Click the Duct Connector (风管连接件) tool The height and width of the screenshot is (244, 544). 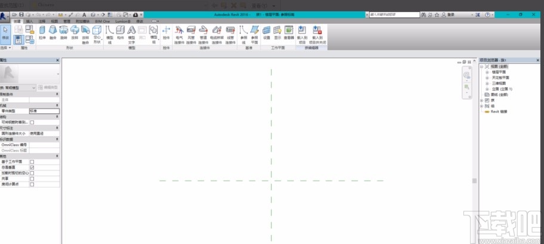coord(191,35)
